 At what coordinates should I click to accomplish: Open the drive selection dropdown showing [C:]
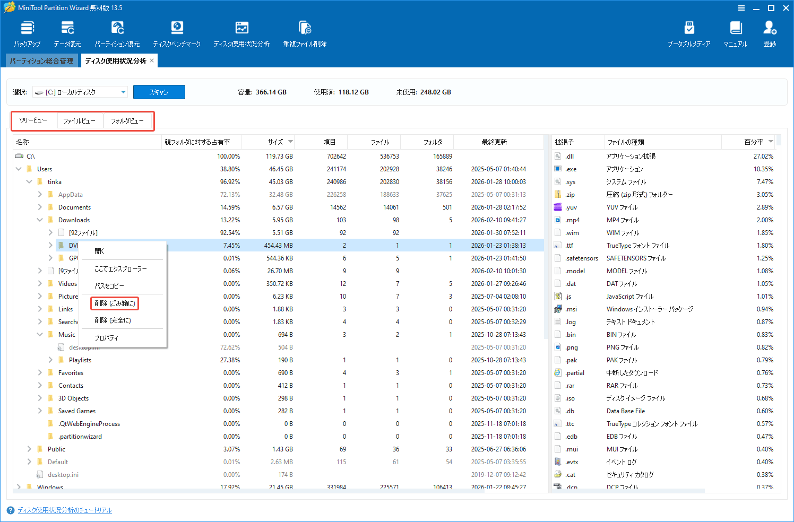pos(123,92)
